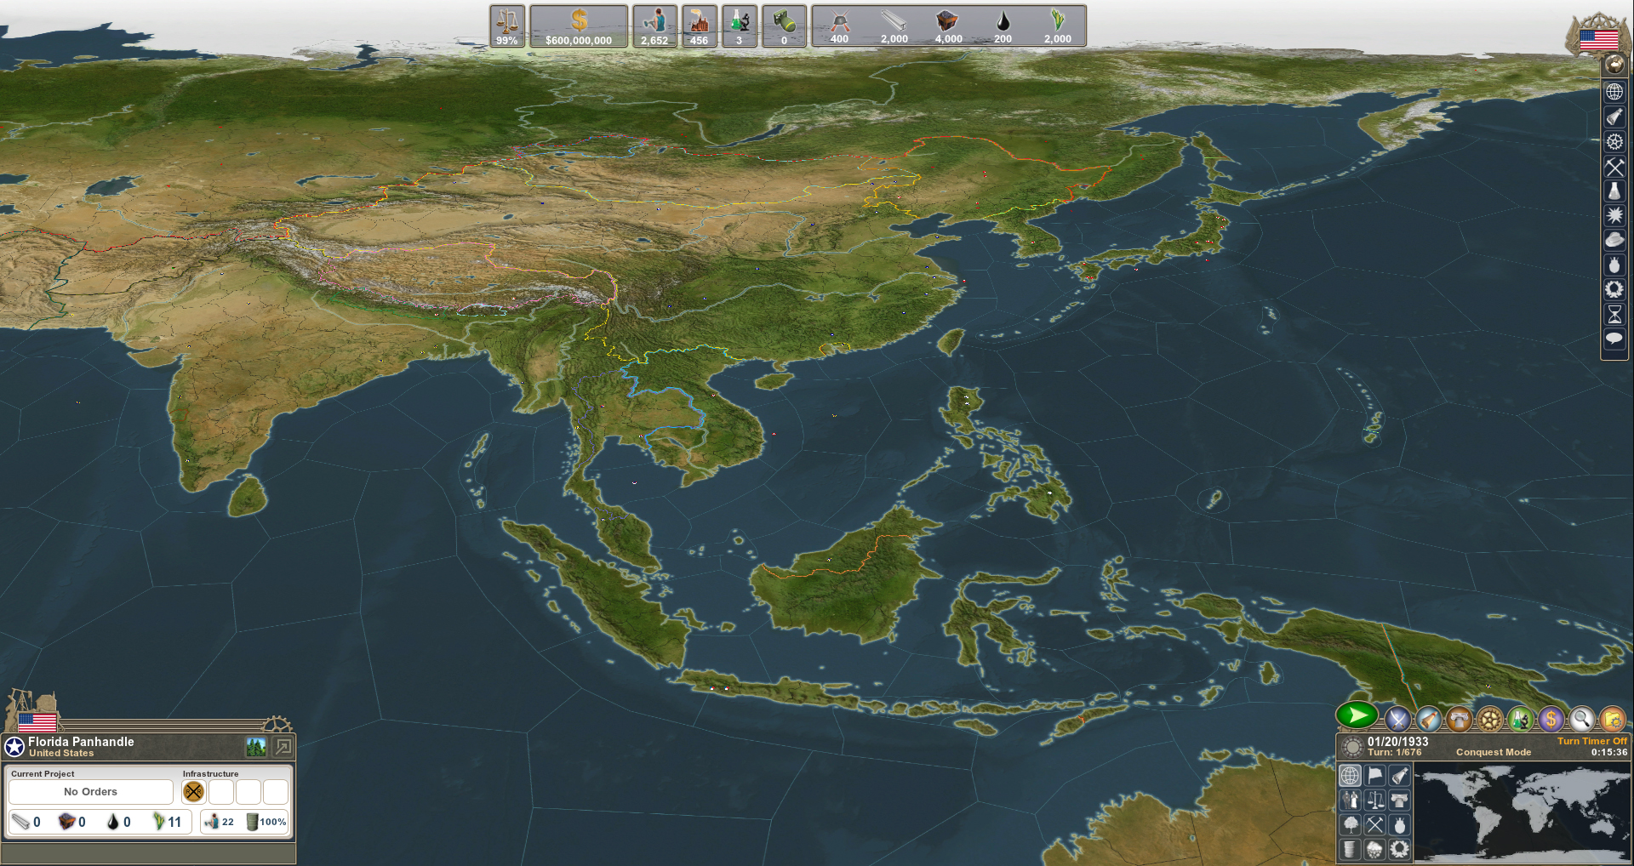Open the crossed swords military panel
The height and width of the screenshot is (866, 1634).
tap(1398, 718)
